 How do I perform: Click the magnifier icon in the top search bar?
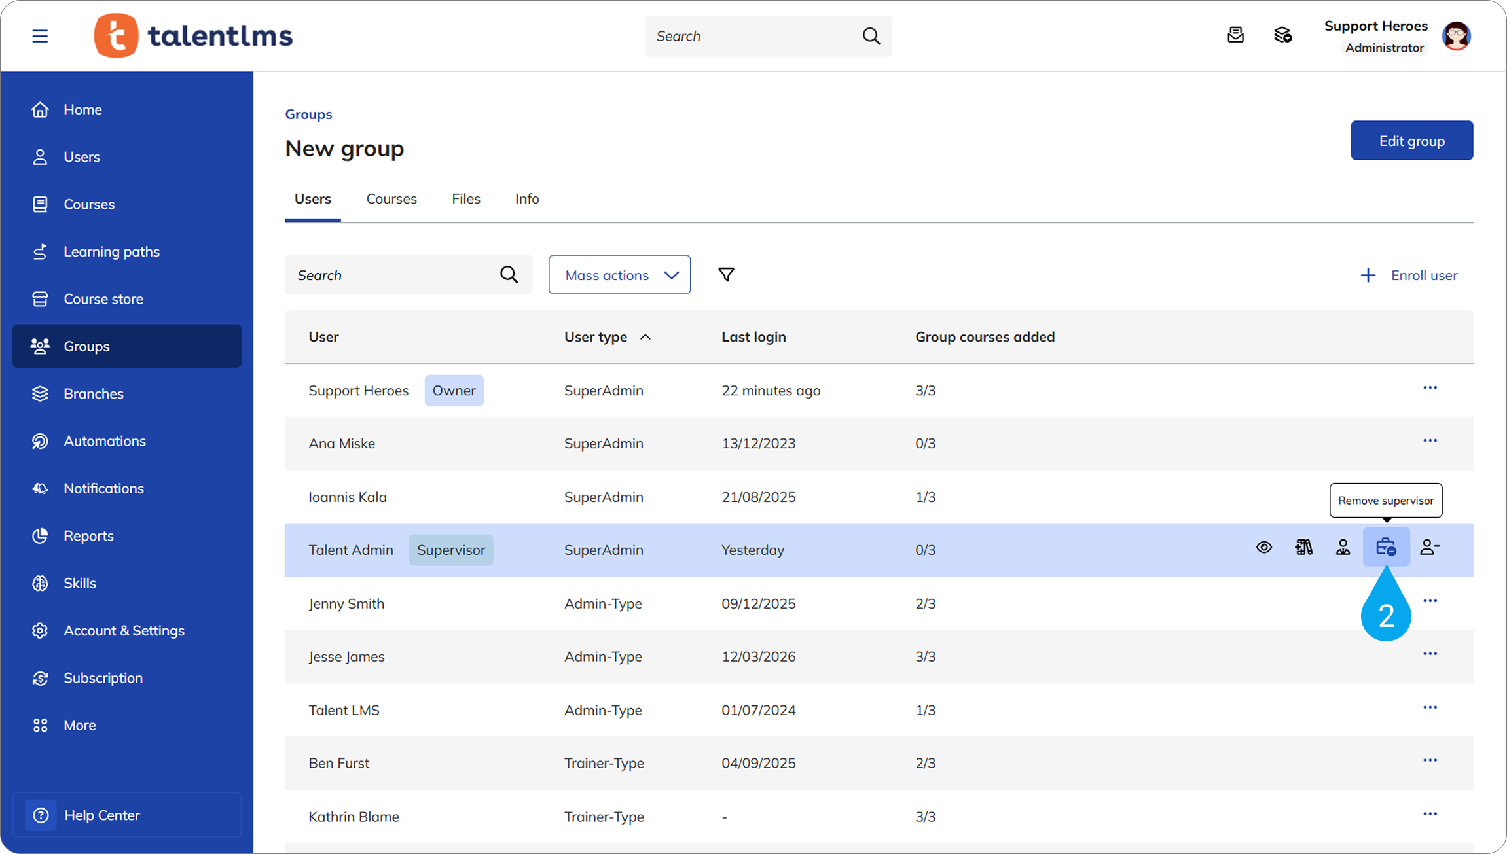[x=871, y=36]
